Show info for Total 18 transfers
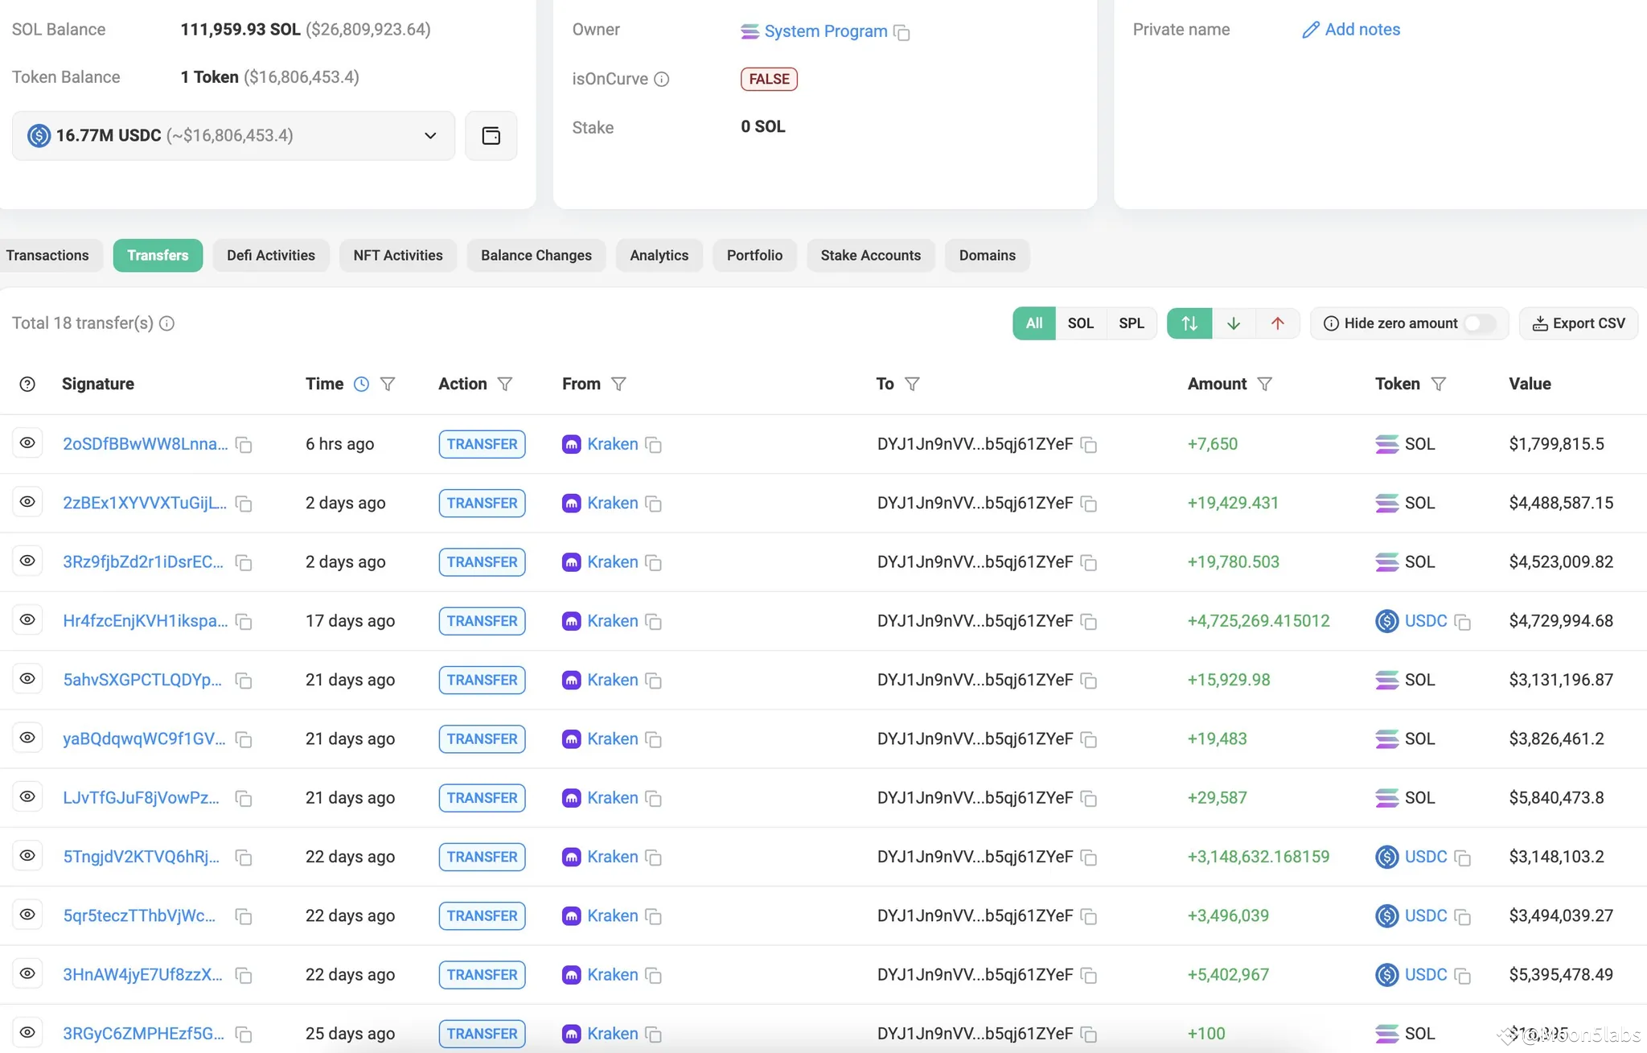The width and height of the screenshot is (1647, 1053). pyautogui.click(x=166, y=323)
